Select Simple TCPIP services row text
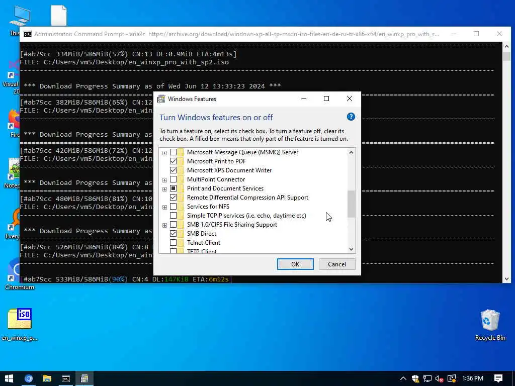Image resolution: width=515 pixels, height=386 pixels. click(x=246, y=216)
